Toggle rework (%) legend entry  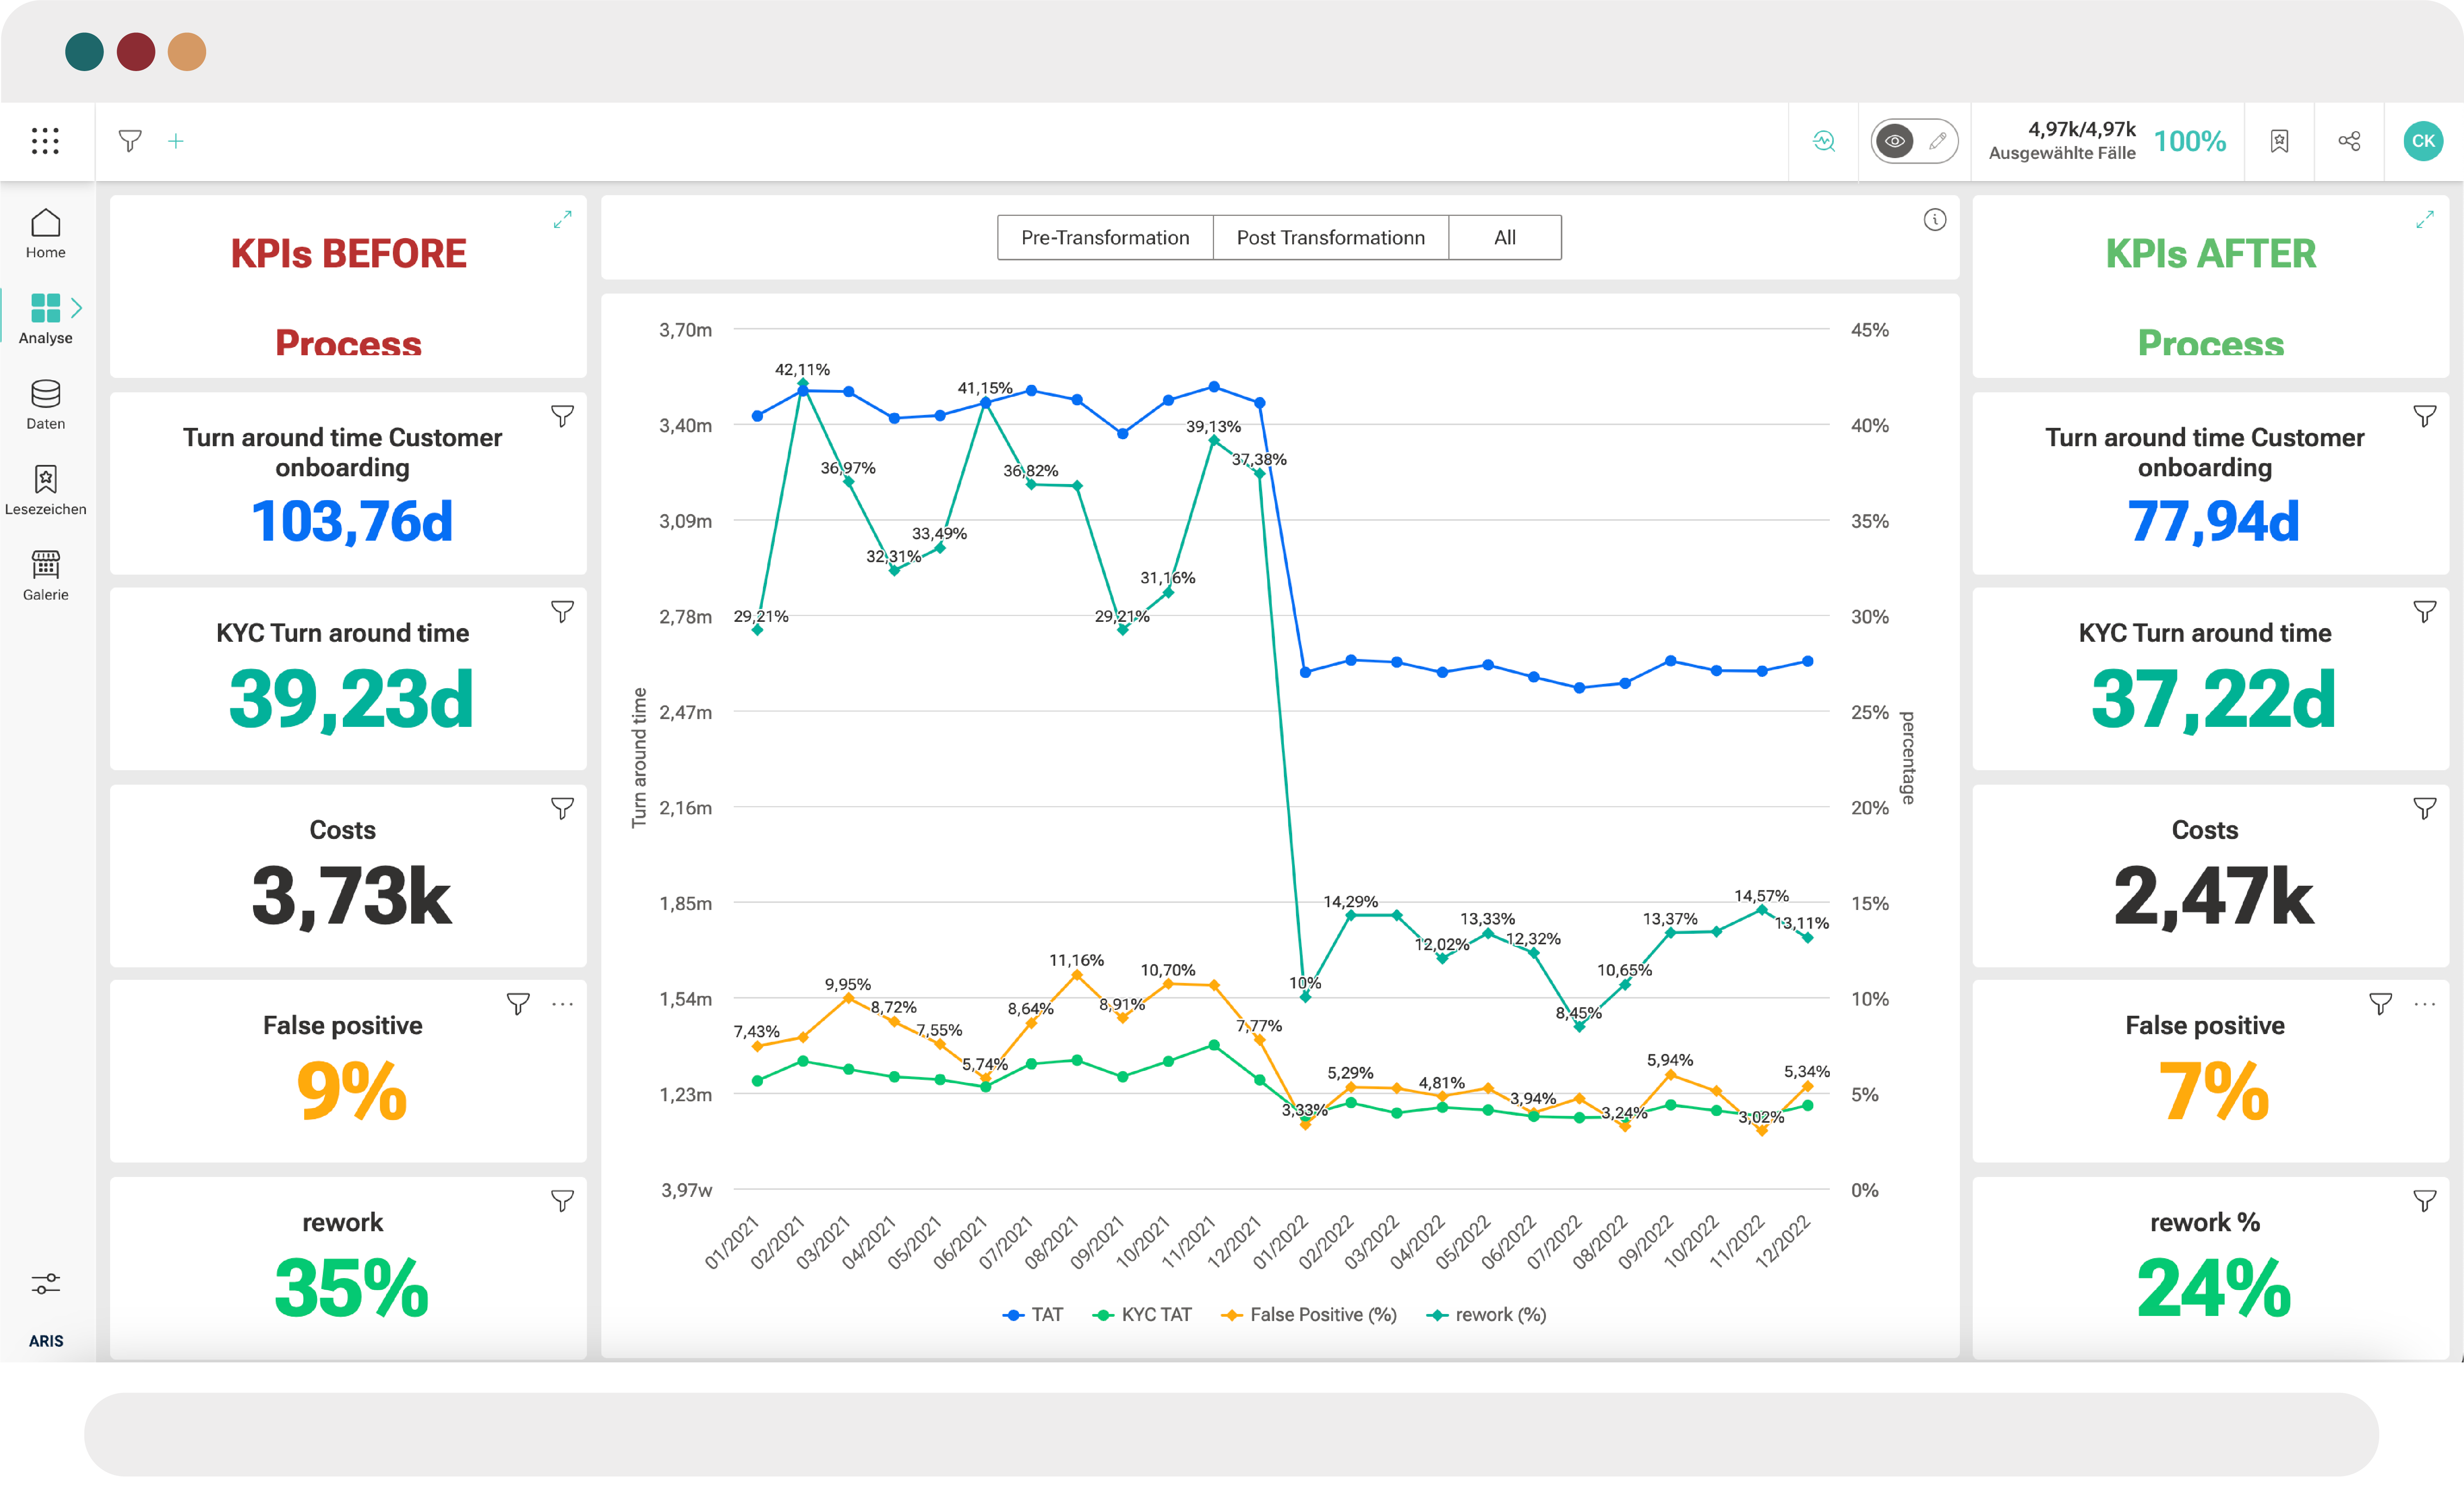1486,1315
